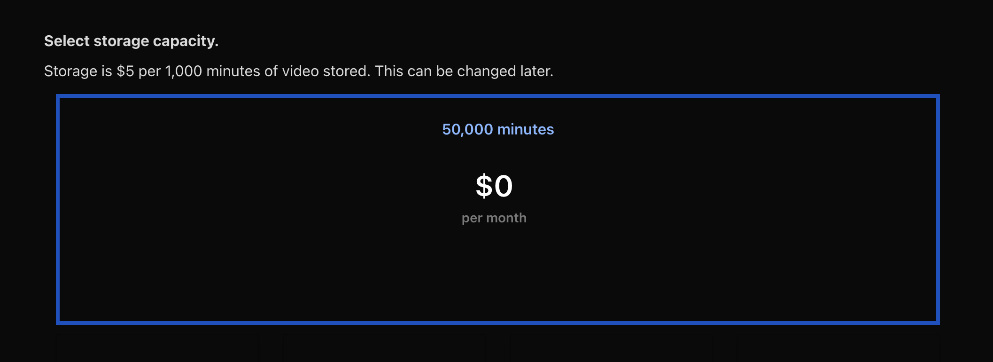Click the bottom blue border of the selected card
This screenshot has width=993, height=362.
(x=498, y=323)
